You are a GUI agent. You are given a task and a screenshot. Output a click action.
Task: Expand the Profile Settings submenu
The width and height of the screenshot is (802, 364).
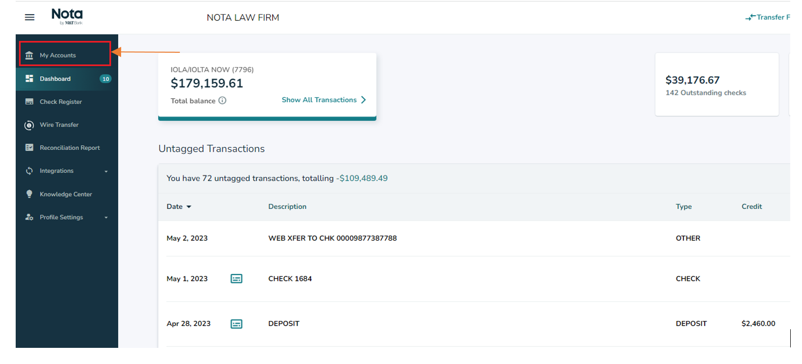(106, 218)
